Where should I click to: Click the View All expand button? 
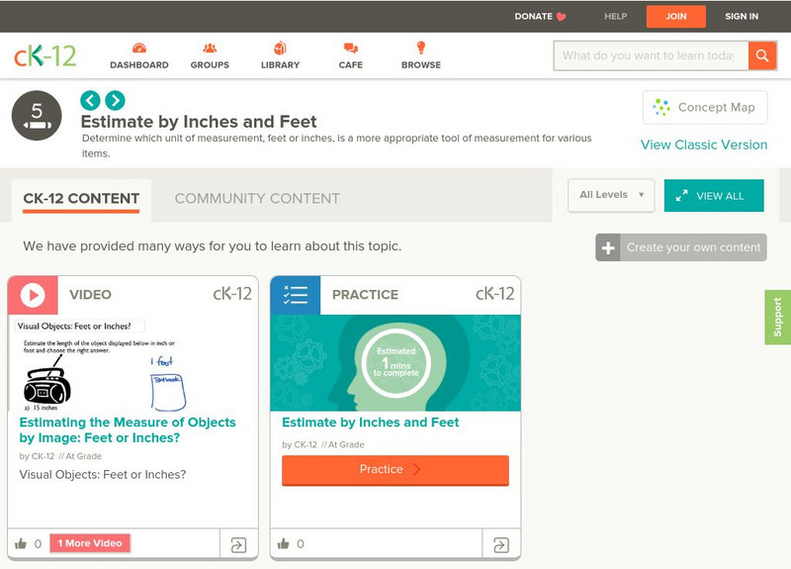(714, 196)
